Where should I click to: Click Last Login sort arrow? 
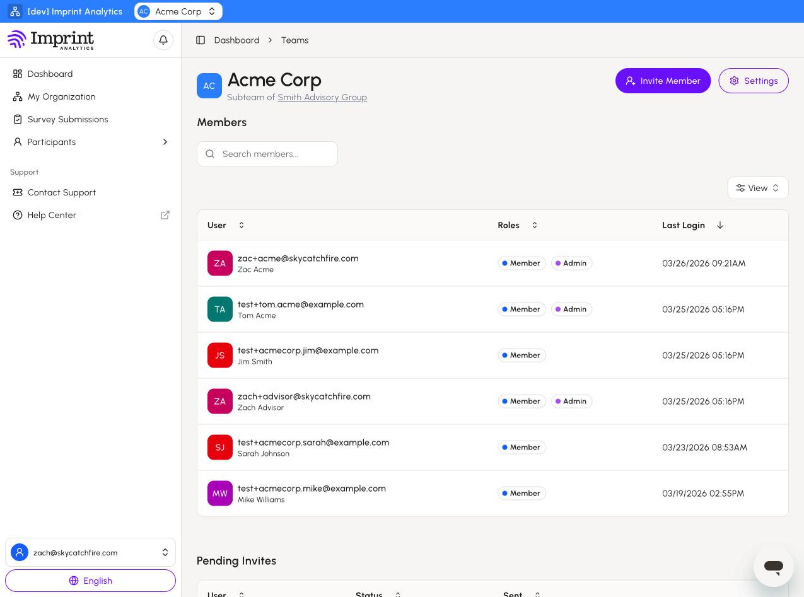(x=720, y=225)
